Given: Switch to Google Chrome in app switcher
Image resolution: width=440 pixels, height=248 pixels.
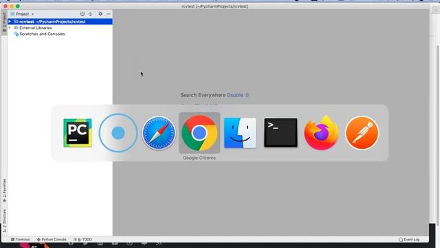Looking at the screenshot, I should tap(199, 133).
